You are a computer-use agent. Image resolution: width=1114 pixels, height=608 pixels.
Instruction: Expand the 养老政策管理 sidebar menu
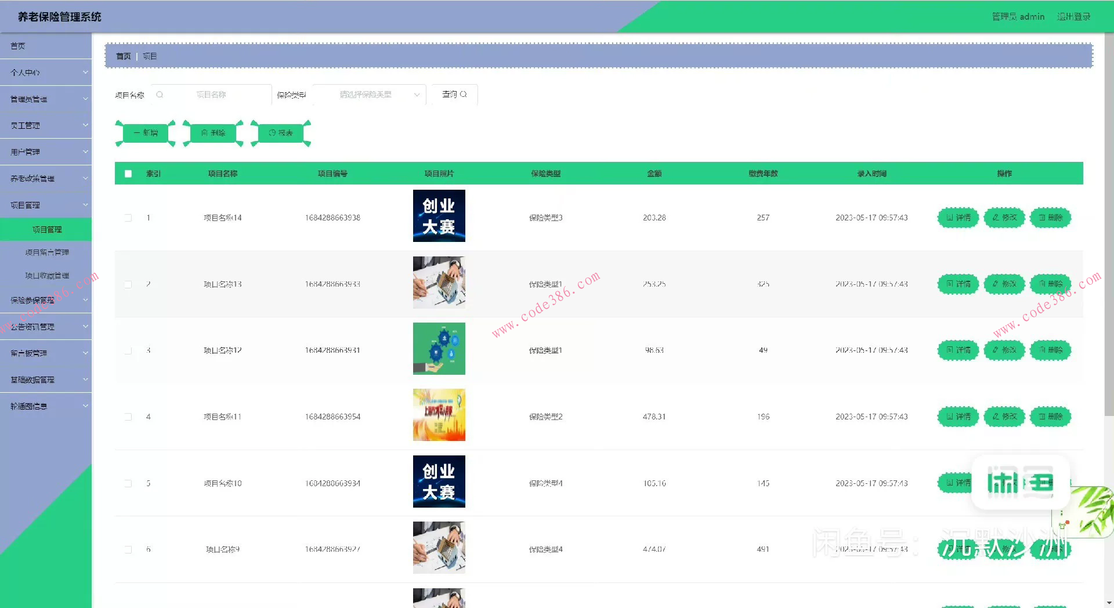(46, 179)
